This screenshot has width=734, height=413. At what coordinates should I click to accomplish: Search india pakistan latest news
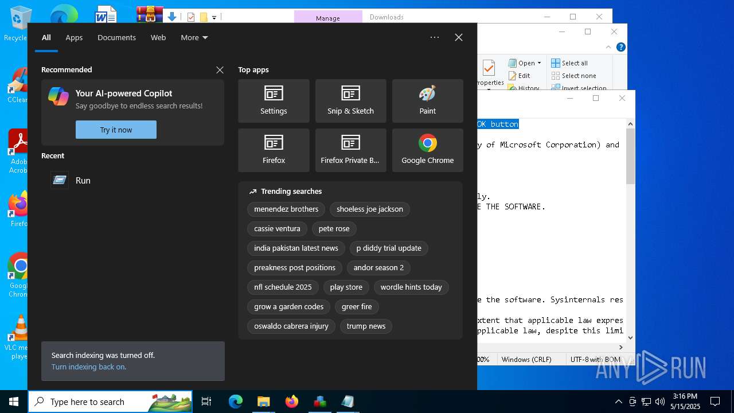click(296, 248)
